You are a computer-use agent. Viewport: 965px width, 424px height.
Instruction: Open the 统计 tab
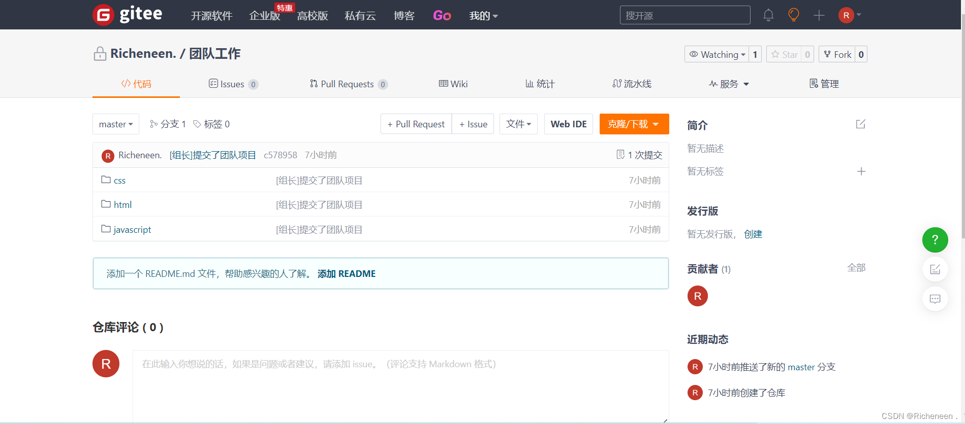tap(540, 84)
